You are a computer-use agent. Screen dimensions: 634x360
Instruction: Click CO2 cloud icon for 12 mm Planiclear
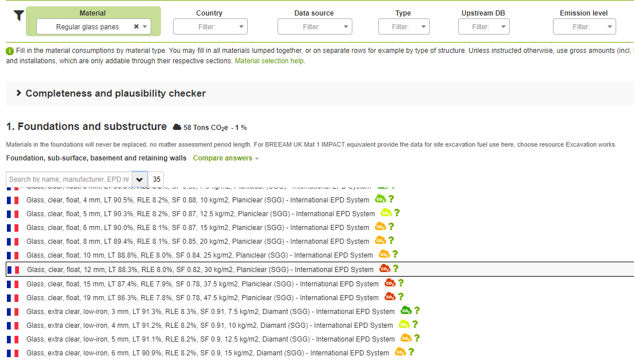click(x=385, y=268)
